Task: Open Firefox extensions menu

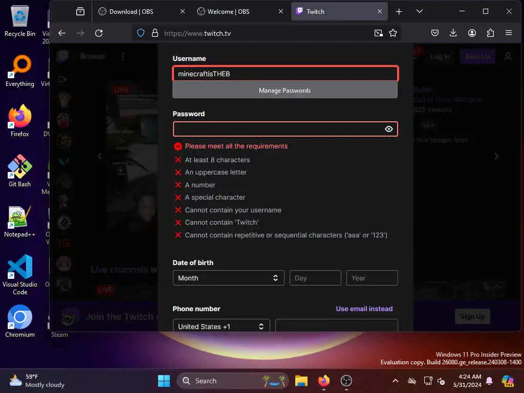Action: point(490,33)
